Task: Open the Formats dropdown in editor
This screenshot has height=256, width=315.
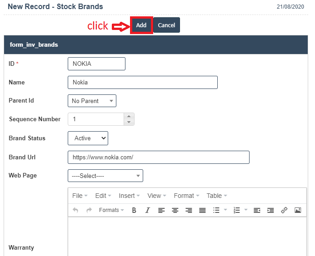Action: point(111,210)
